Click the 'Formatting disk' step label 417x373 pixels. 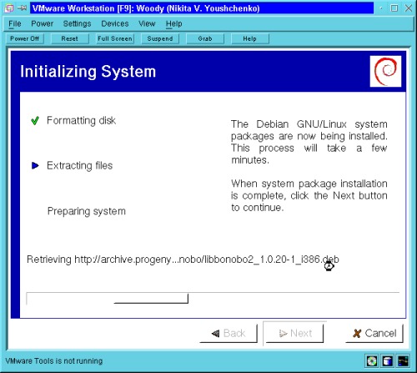click(81, 120)
